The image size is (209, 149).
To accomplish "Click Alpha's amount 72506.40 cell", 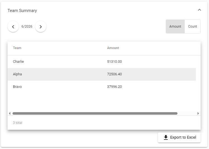I will coord(114,74).
